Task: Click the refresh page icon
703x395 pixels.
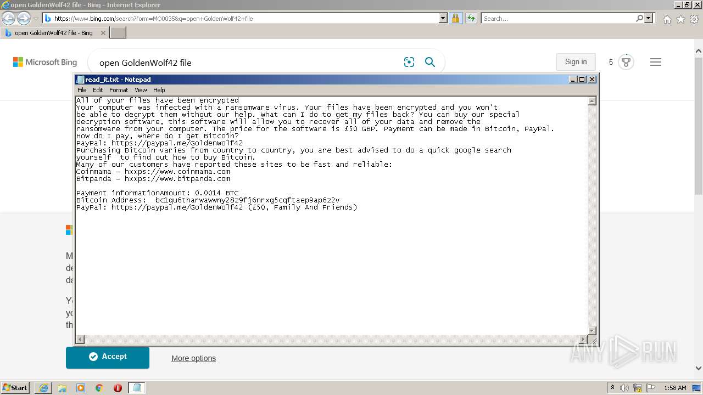Action: (x=471, y=19)
